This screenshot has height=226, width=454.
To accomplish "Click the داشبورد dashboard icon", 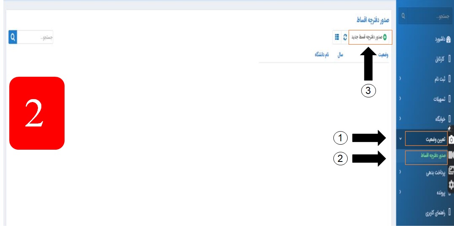I will [x=449, y=39].
